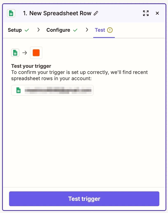Select the blurred spreadsheet account entry

[52, 90]
